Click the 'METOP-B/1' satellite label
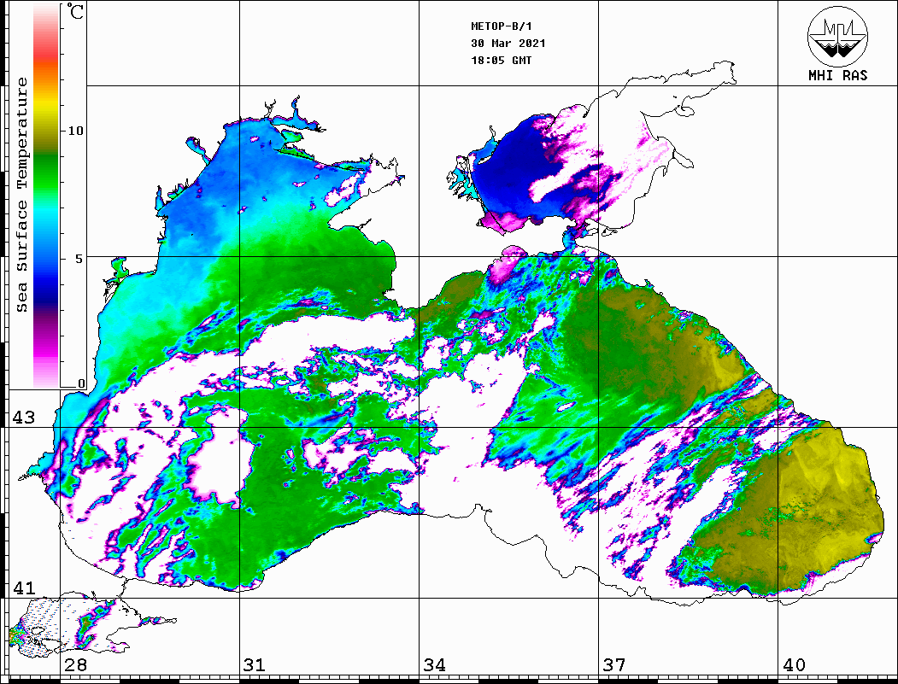898x684 pixels. pyautogui.click(x=502, y=26)
